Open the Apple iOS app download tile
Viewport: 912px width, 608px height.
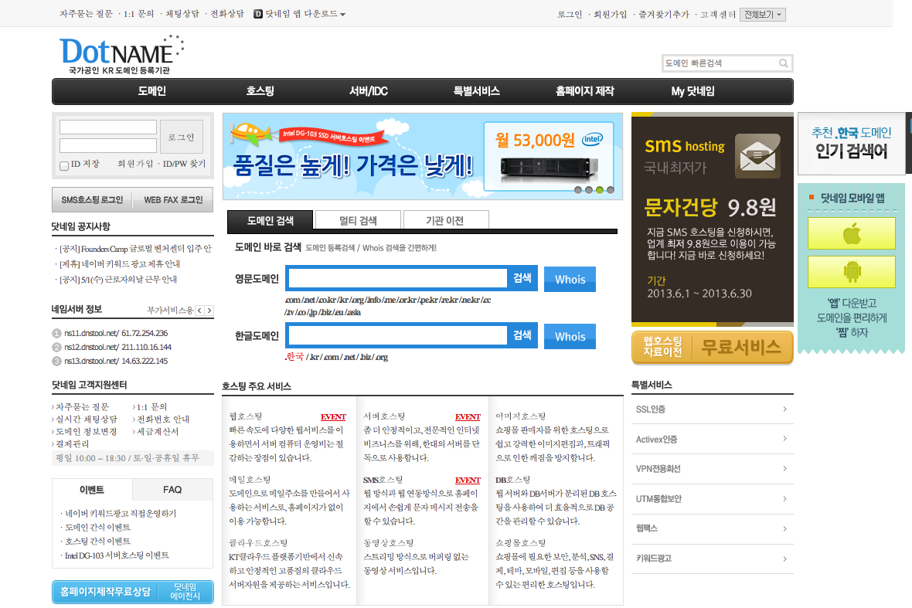coord(852,233)
